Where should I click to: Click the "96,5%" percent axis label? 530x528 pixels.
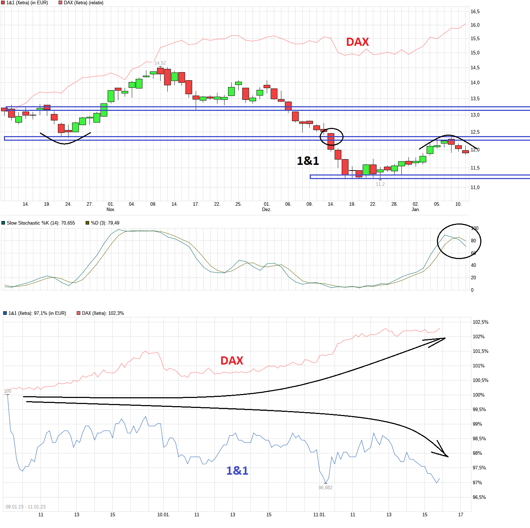point(479,497)
